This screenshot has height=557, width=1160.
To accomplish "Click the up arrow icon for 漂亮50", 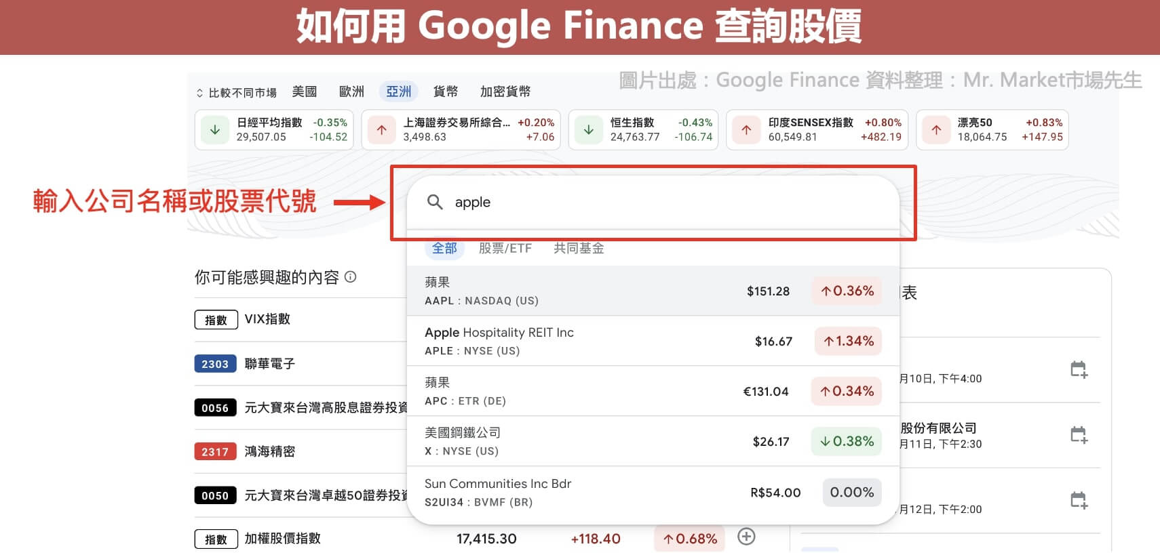I will coord(936,129).
